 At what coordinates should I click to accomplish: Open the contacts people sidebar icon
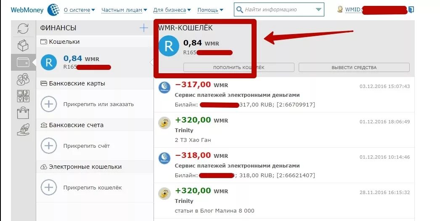coord(23,79)
